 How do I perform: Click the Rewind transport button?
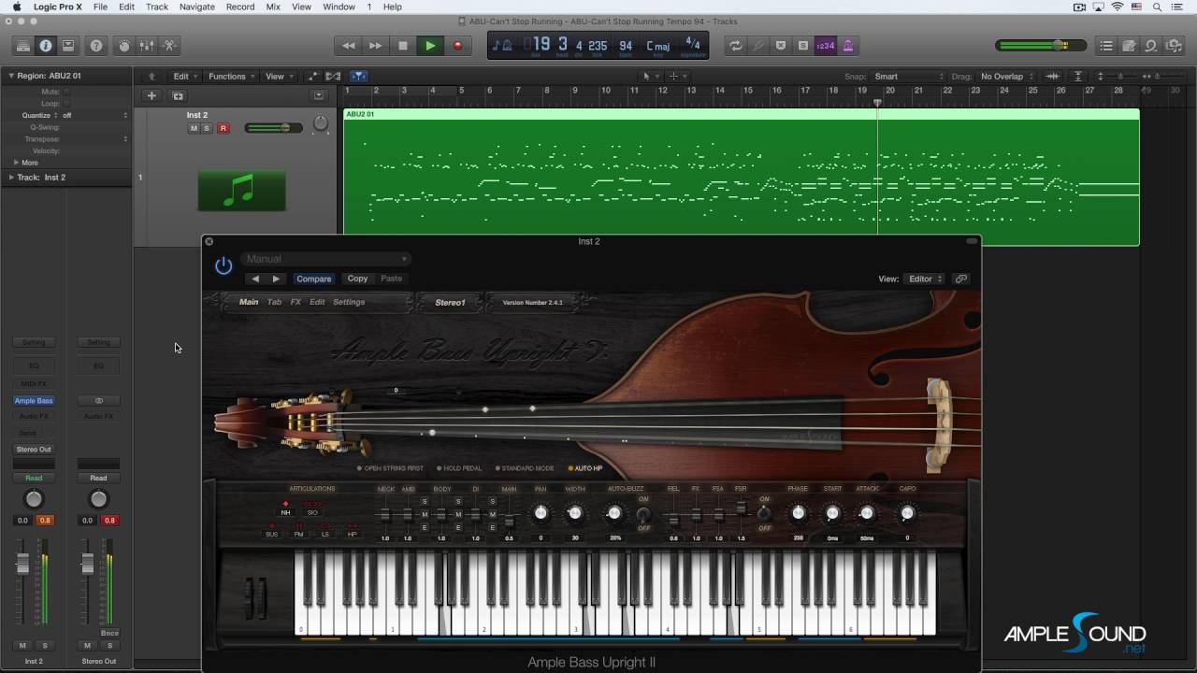pyautogui.click(x=348, y=45)
